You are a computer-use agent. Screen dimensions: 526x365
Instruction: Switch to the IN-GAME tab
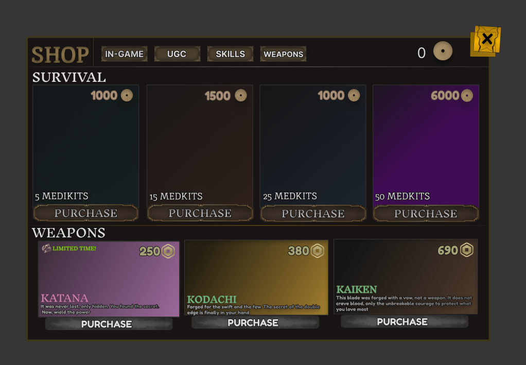tap(124, 54)
